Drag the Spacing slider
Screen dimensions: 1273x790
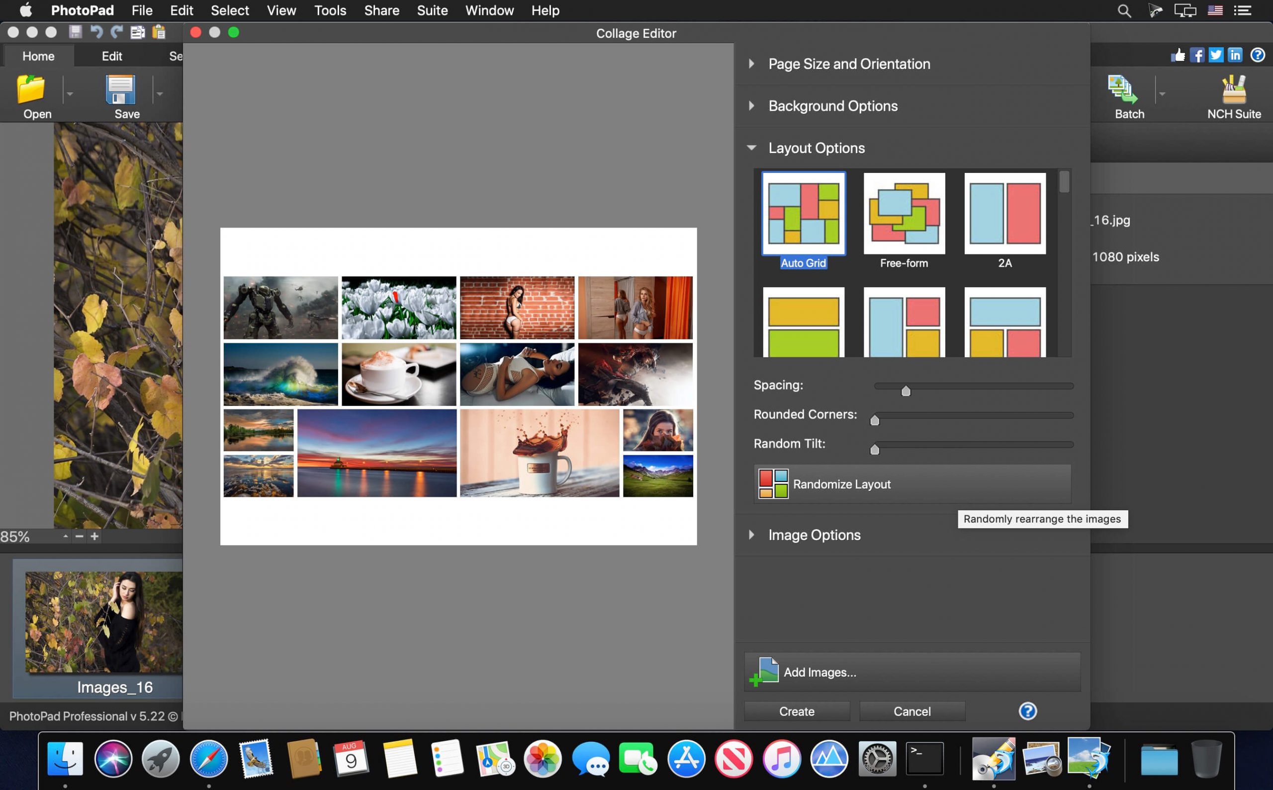click(x=905, y=390)
